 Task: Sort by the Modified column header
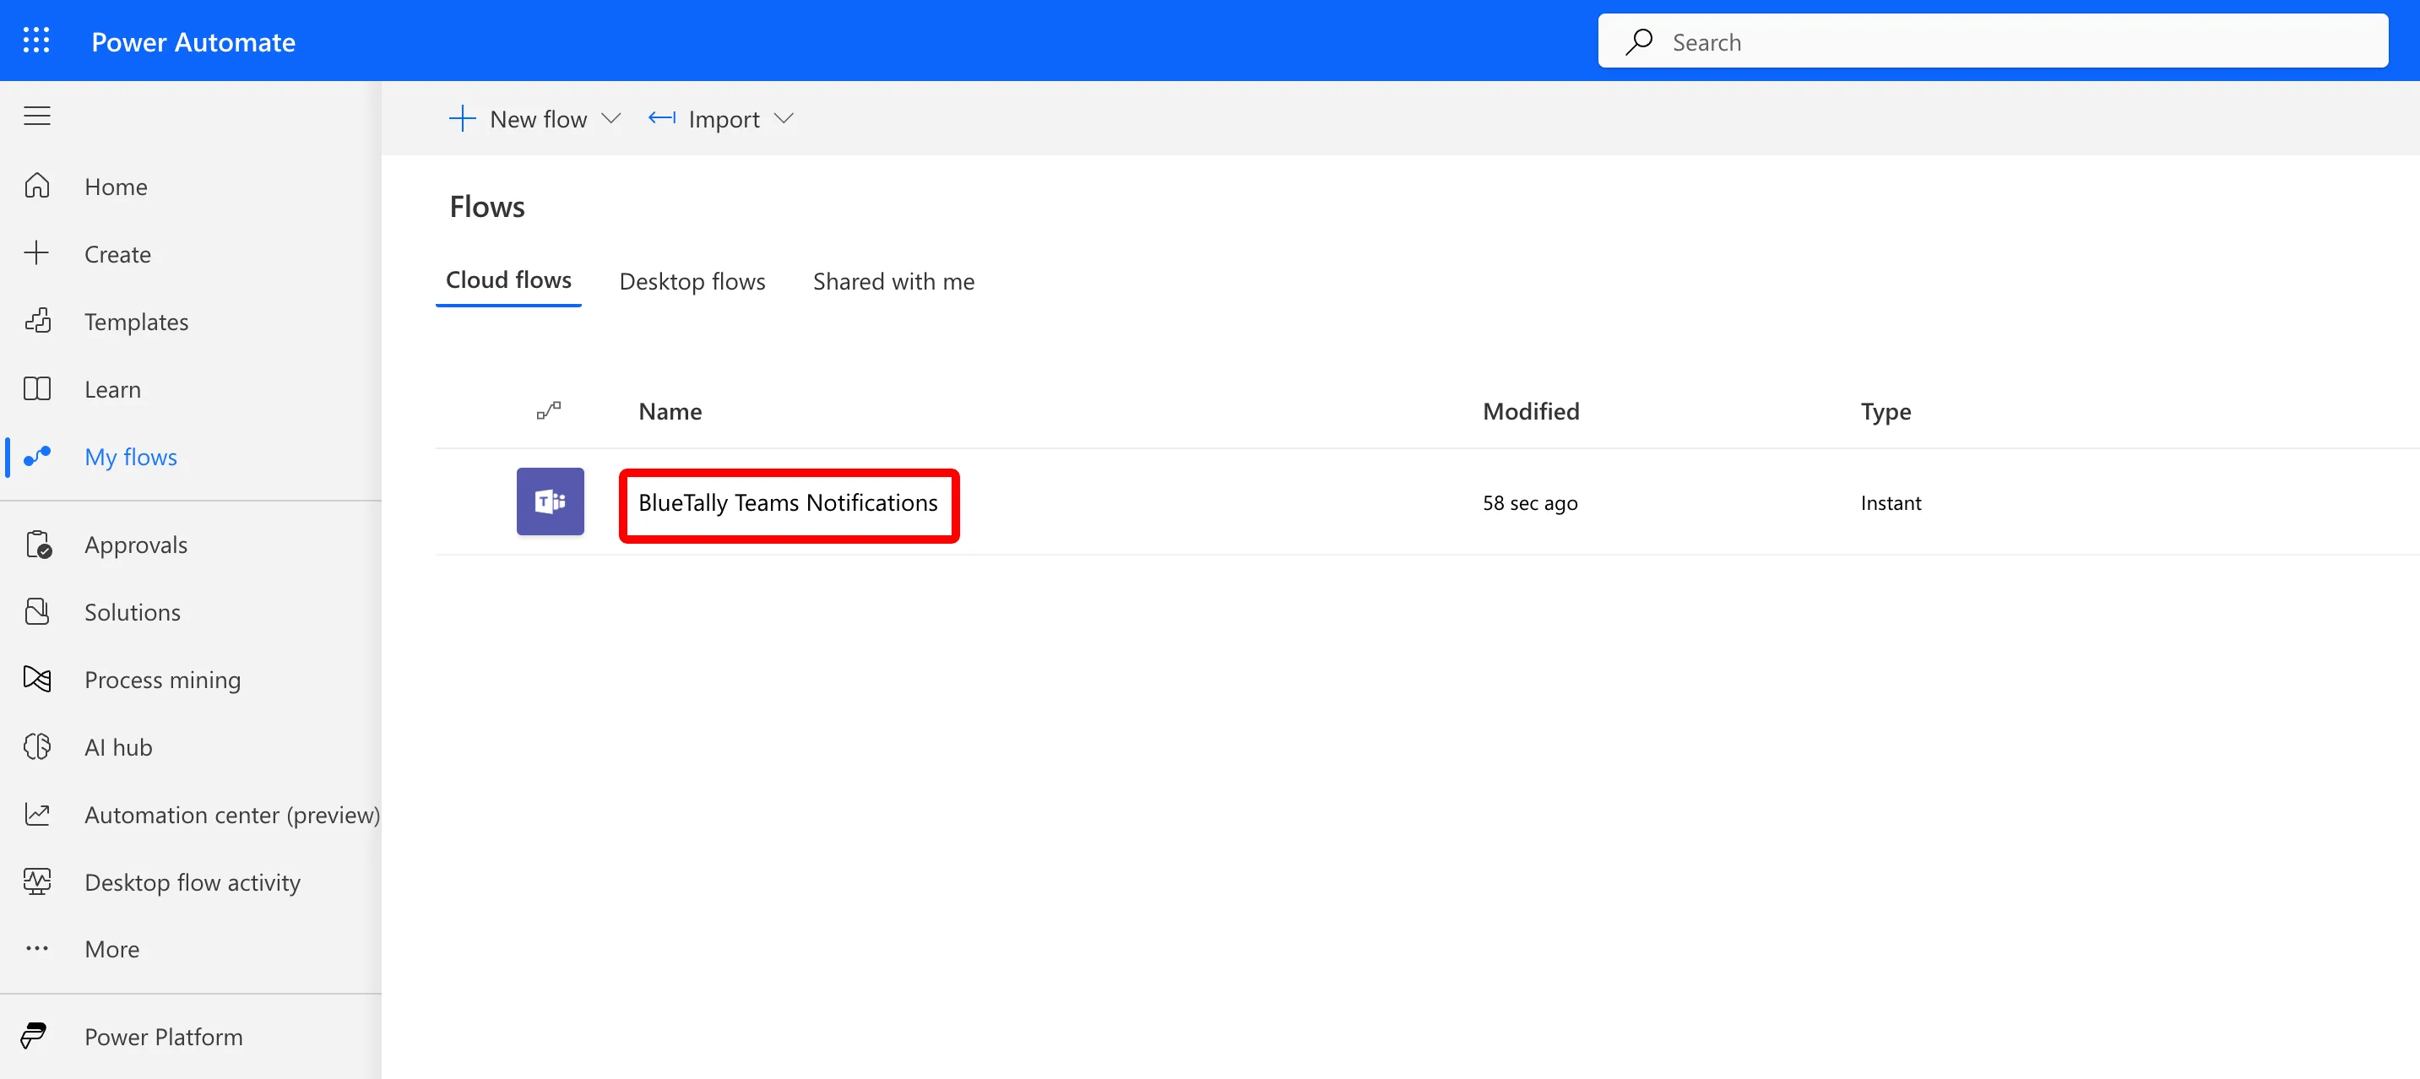point(1530,410)
